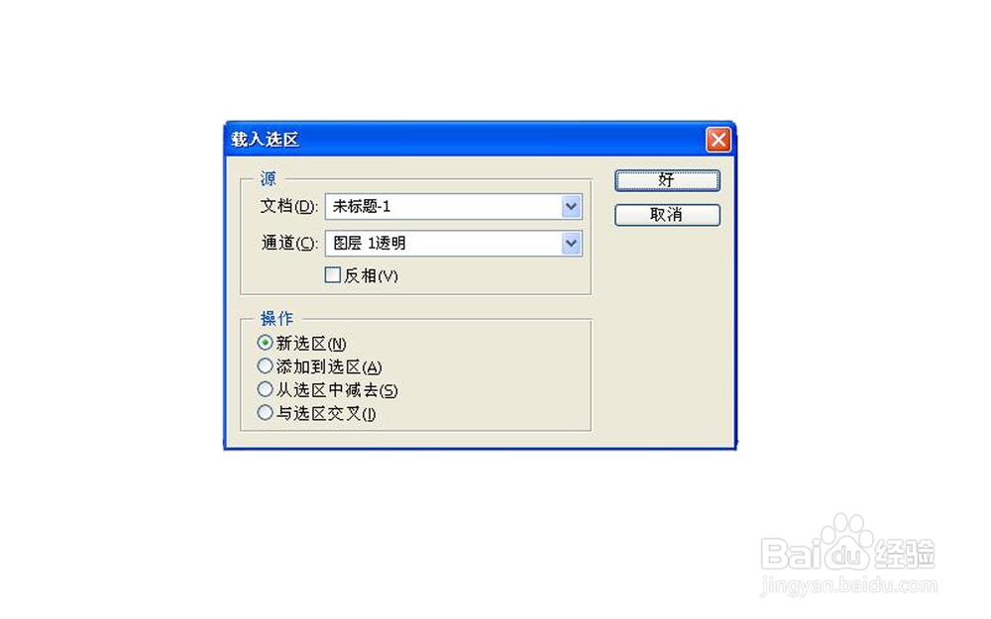The height and width of the screenshot is (619, 991).
Task: Close the 载入选区 dialog with the red X
Action: (x=717, y=140)
